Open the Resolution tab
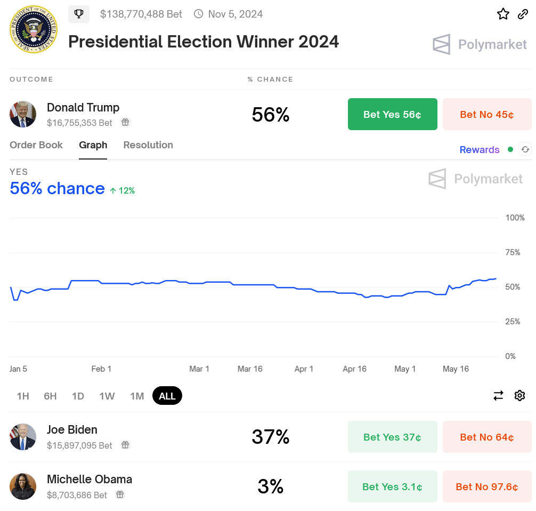 [148, 145]
